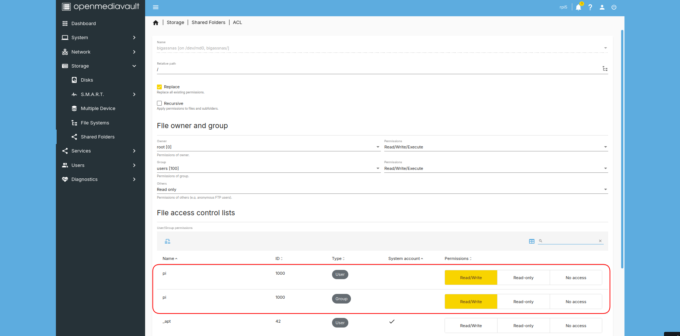680x336 pixels.
Task: Open the Others dropdown showing Read only
Action: tap(382, 189)
